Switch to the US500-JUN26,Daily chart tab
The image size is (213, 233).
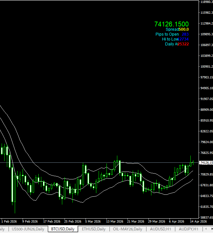(x=28, y=229)
